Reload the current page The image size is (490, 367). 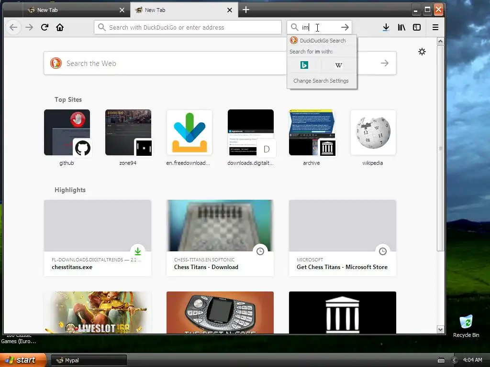pos(45,27)
